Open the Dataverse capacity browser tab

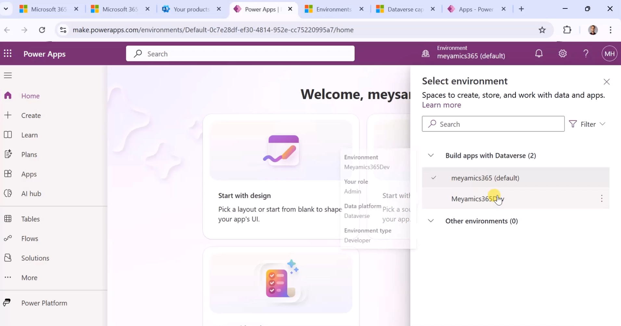(405, 9)
